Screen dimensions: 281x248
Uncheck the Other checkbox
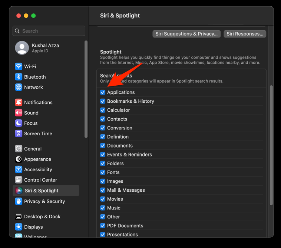coord(103,216)
